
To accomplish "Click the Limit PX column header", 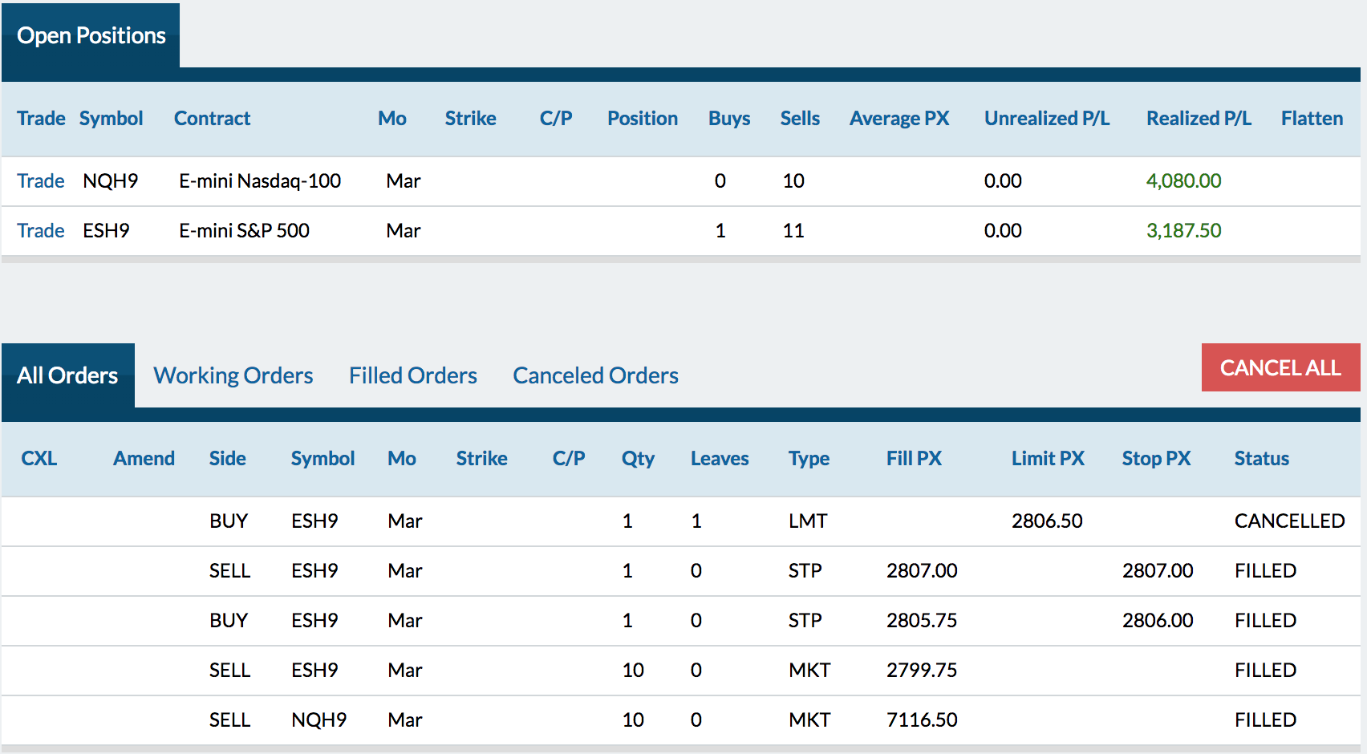I will (x=1048, y=458).
